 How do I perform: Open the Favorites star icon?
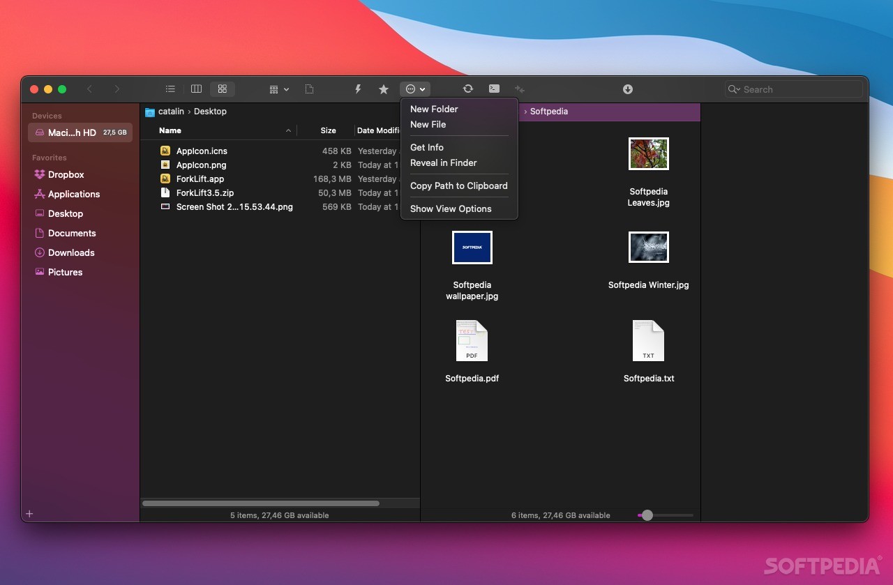click(x=383, y=89)
